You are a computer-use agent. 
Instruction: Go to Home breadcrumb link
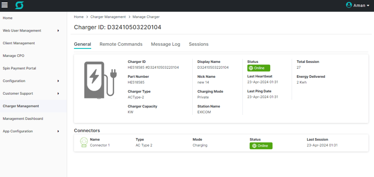79,17
